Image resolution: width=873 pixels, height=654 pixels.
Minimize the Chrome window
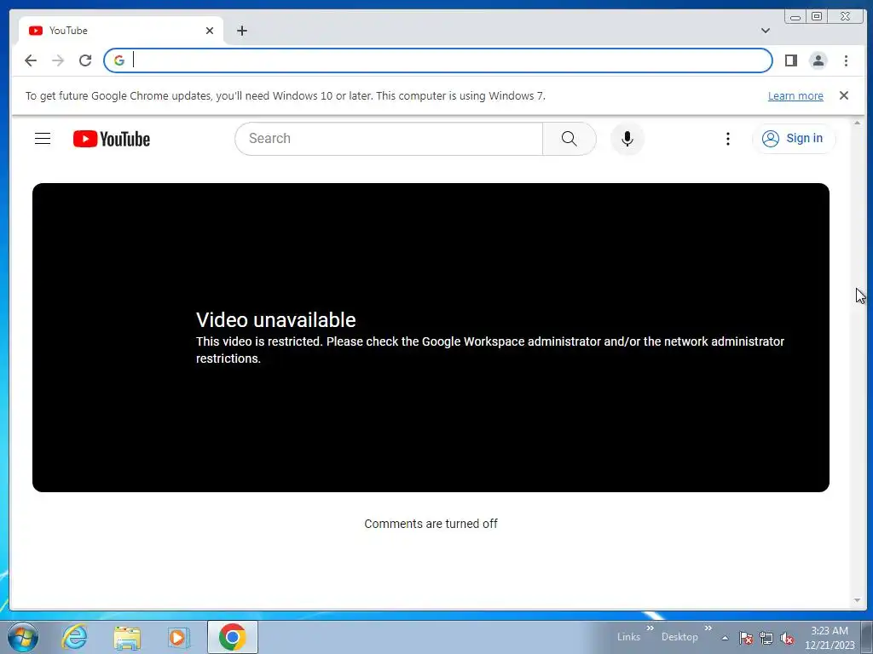[795, 17]
